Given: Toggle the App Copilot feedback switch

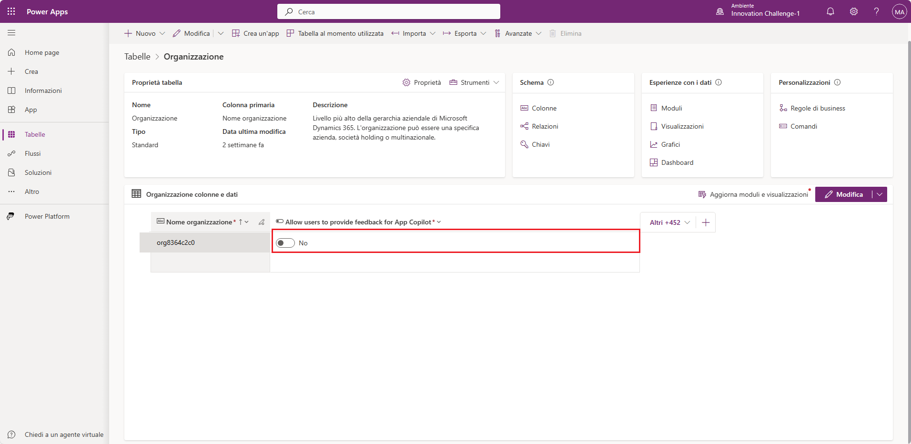Looking at the screenshot, I should (x=285, y=243).
